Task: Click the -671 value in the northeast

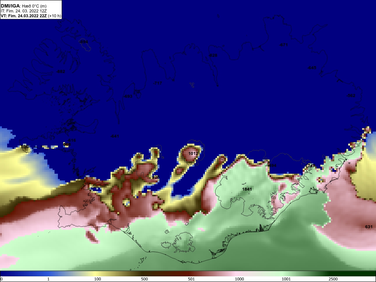Action: tap(284, 45)
